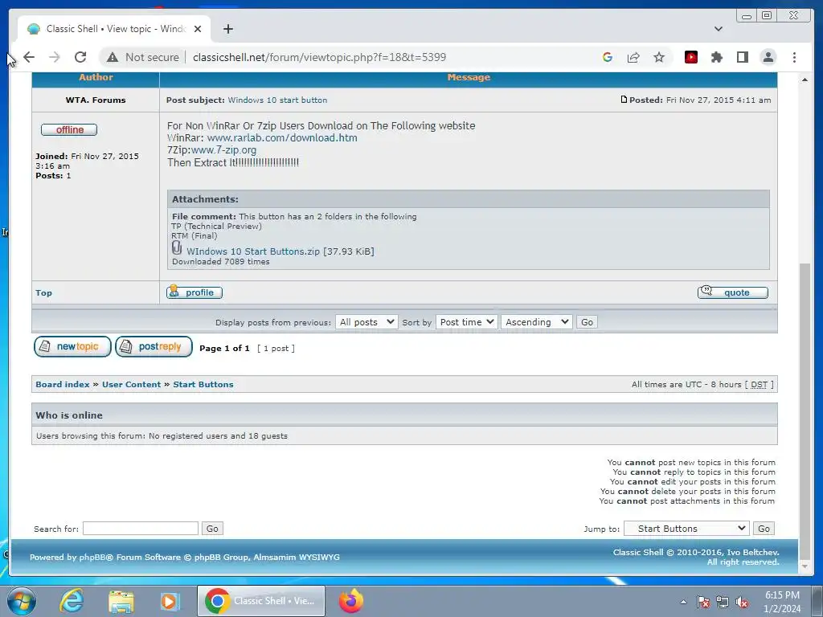Post a reply to the topic

pos(154,347)
